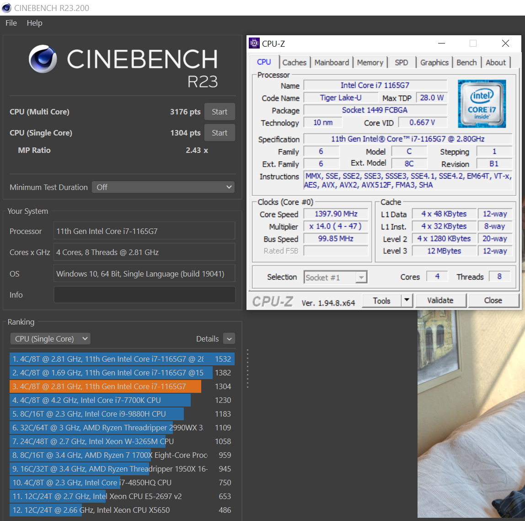The width and height of the screenshot is (525, 521).
Task: Open the Minimum Test Duration dropdown
Action: click(x=163, y=187)
